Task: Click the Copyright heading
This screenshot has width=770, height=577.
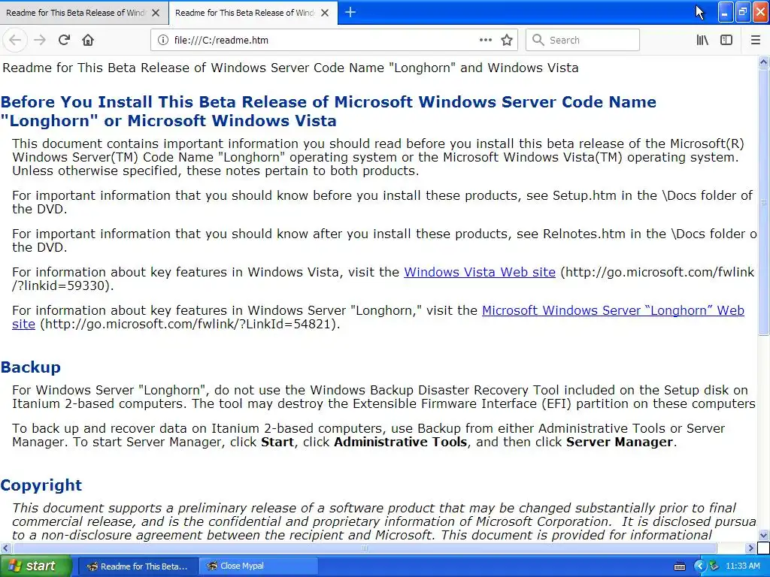Action: coord(41,485)
